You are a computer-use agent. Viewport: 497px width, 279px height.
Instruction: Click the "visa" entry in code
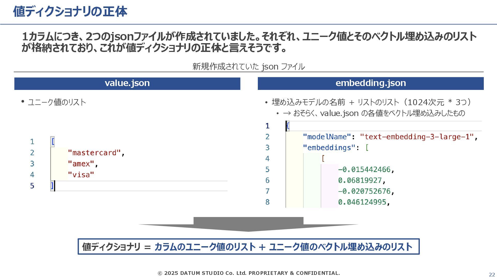(81, 175)
